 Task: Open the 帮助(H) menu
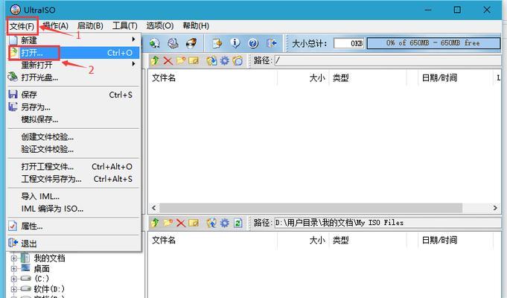pos(196,26)
